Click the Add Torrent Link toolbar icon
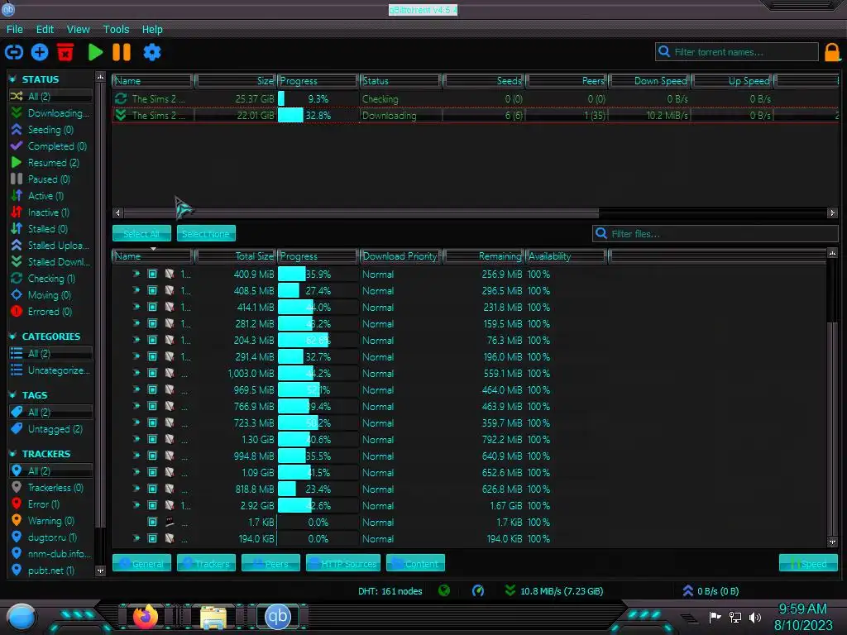Viewport: 847px width, 635px height. tap(14, 52)
